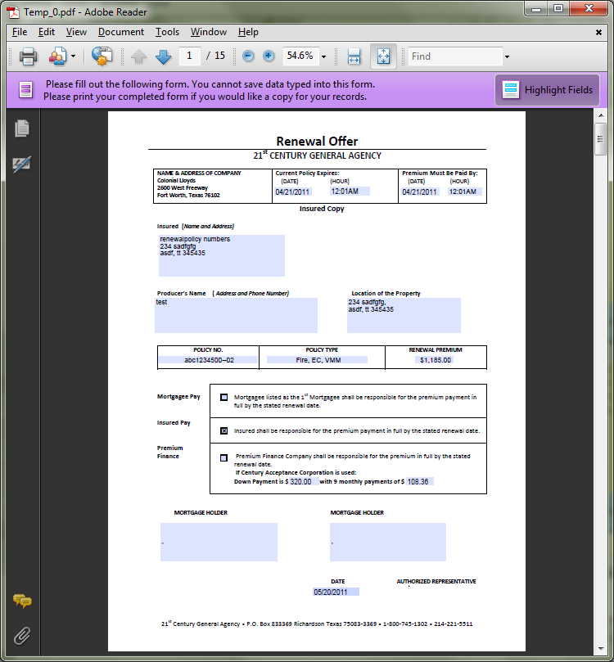Click the Down Payment 320.00 field
The image size is (614, 662).
[x=304, y=482]
